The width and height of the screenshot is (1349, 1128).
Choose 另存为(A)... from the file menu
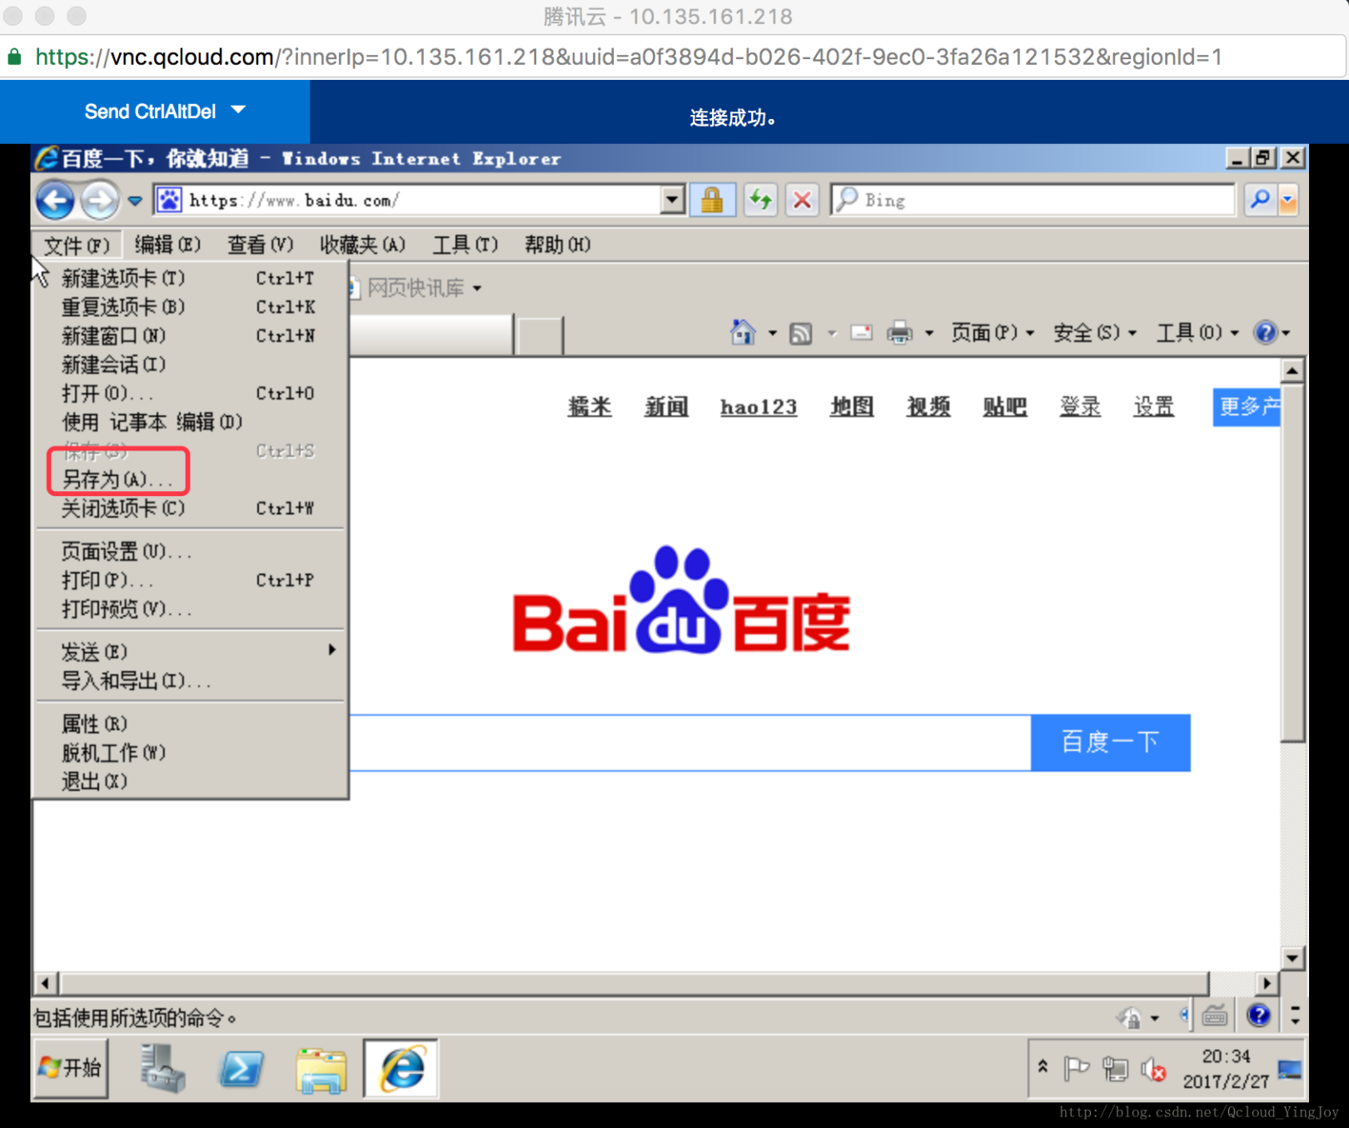pyautogui.click(x=190, y=480)
